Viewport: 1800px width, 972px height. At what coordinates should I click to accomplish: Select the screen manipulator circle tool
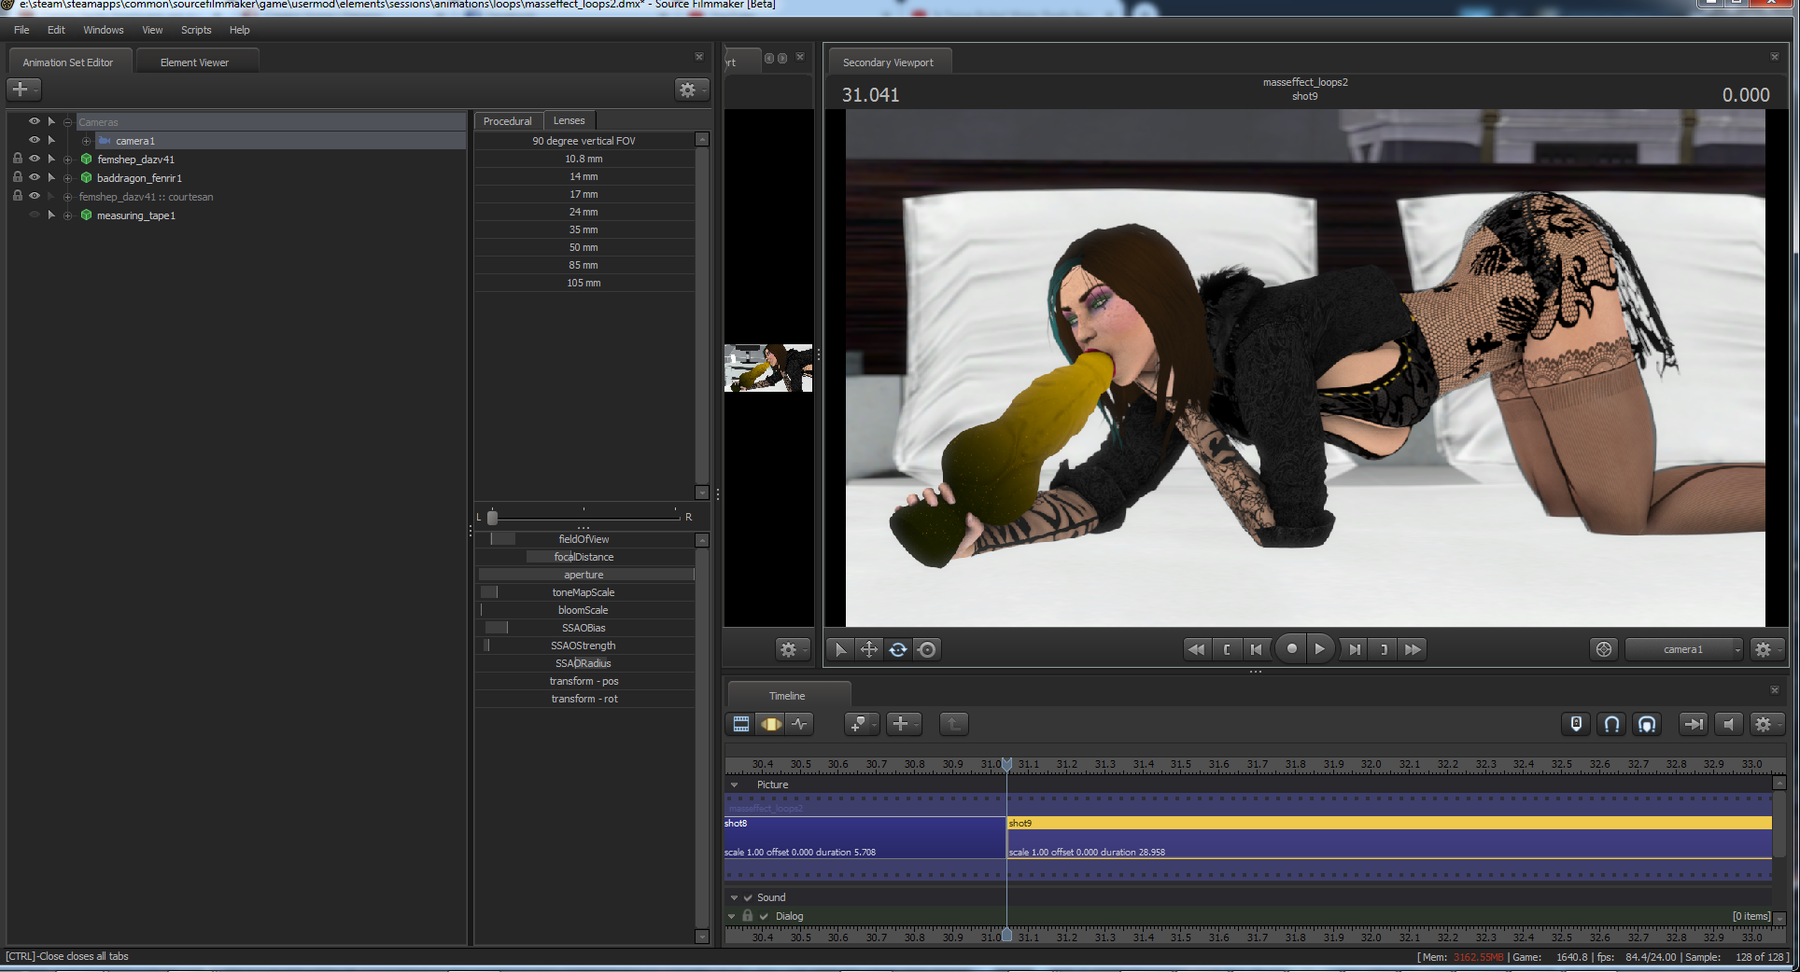tap(927, 649)
